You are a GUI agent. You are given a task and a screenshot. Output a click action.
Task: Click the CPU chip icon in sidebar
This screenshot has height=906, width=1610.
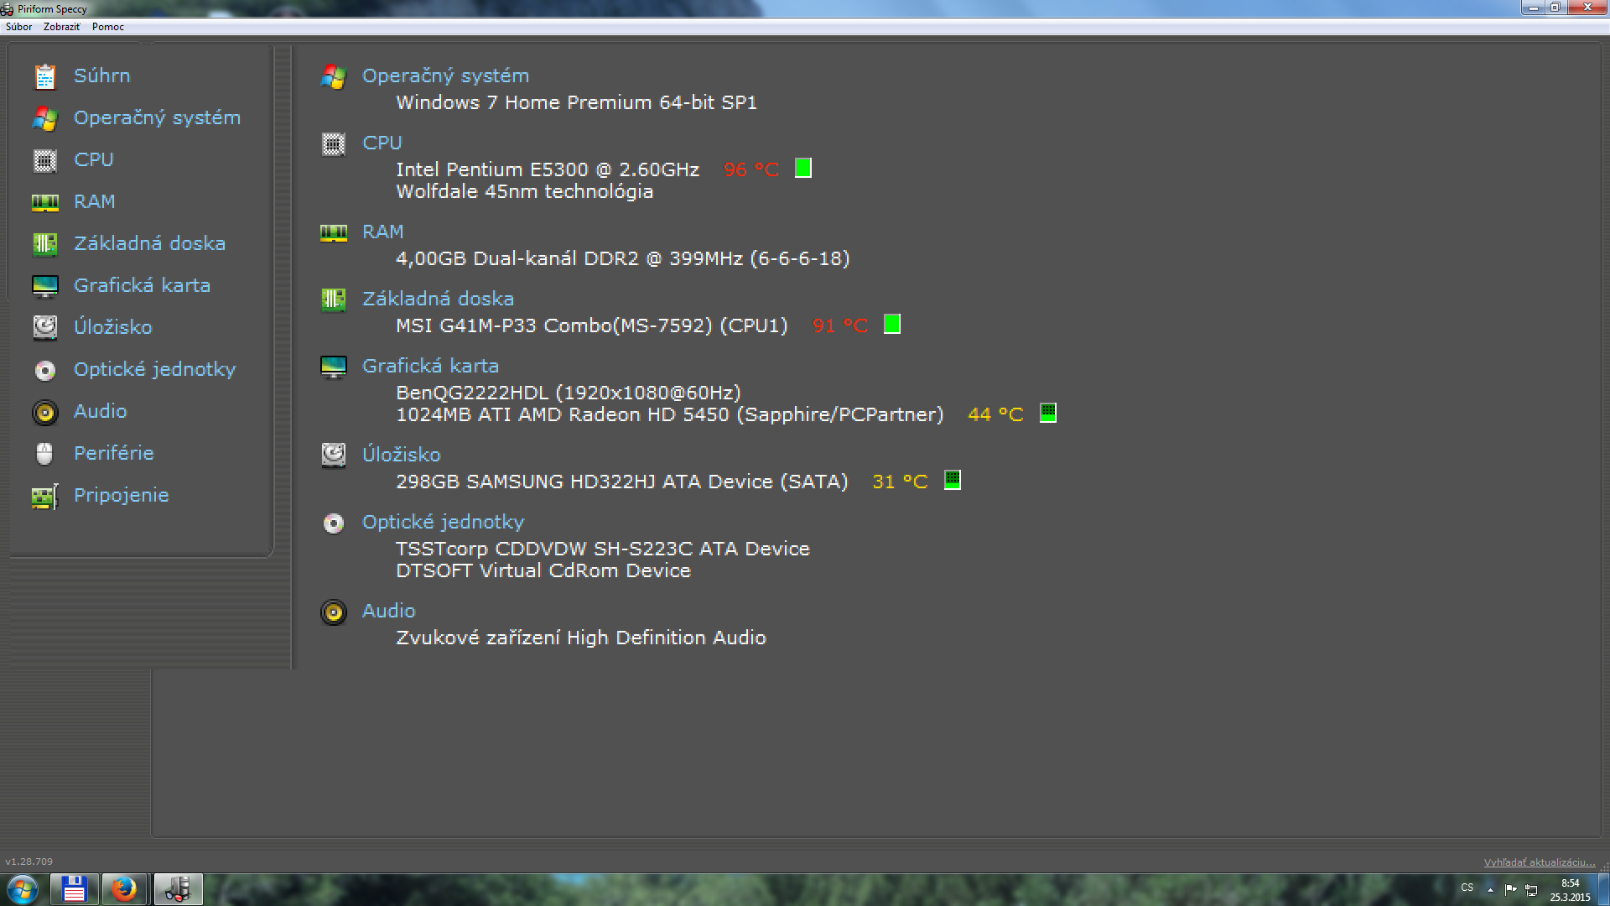pos(45,160)
